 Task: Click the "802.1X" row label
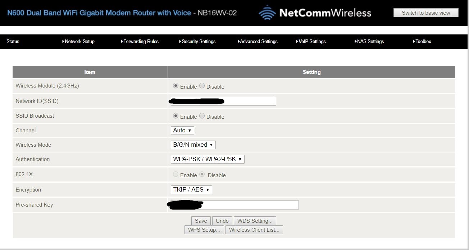(x=24, y=174)
